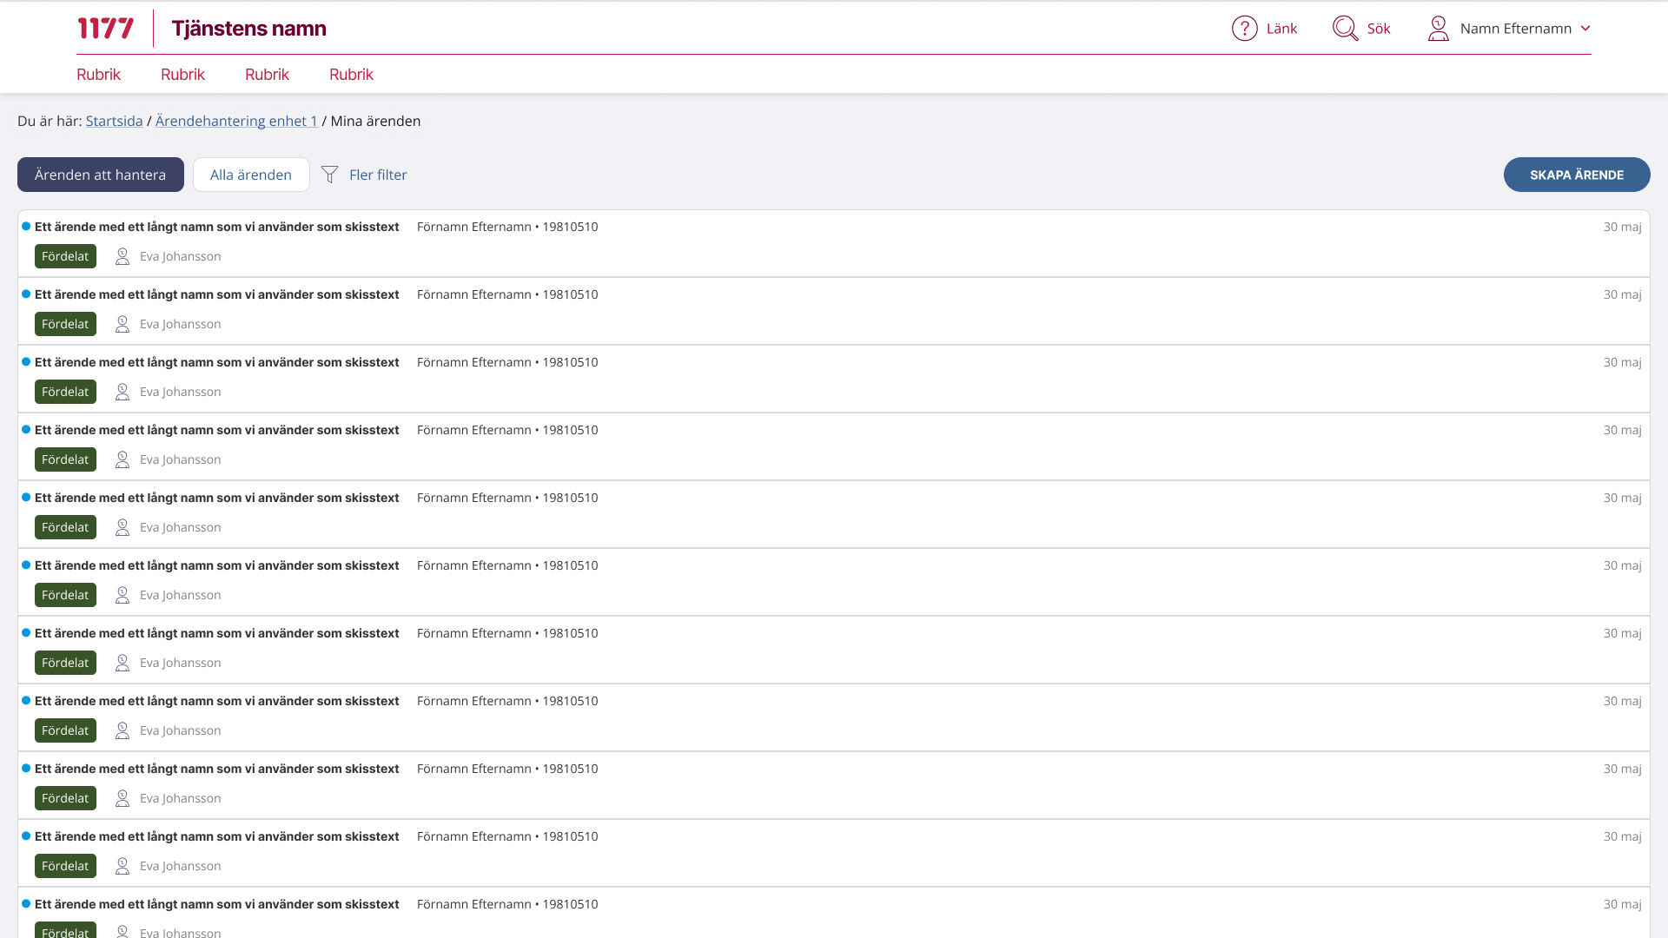
Task: Click the question mark help icon
Action: pyautogui.click(x=1244, y=29)
